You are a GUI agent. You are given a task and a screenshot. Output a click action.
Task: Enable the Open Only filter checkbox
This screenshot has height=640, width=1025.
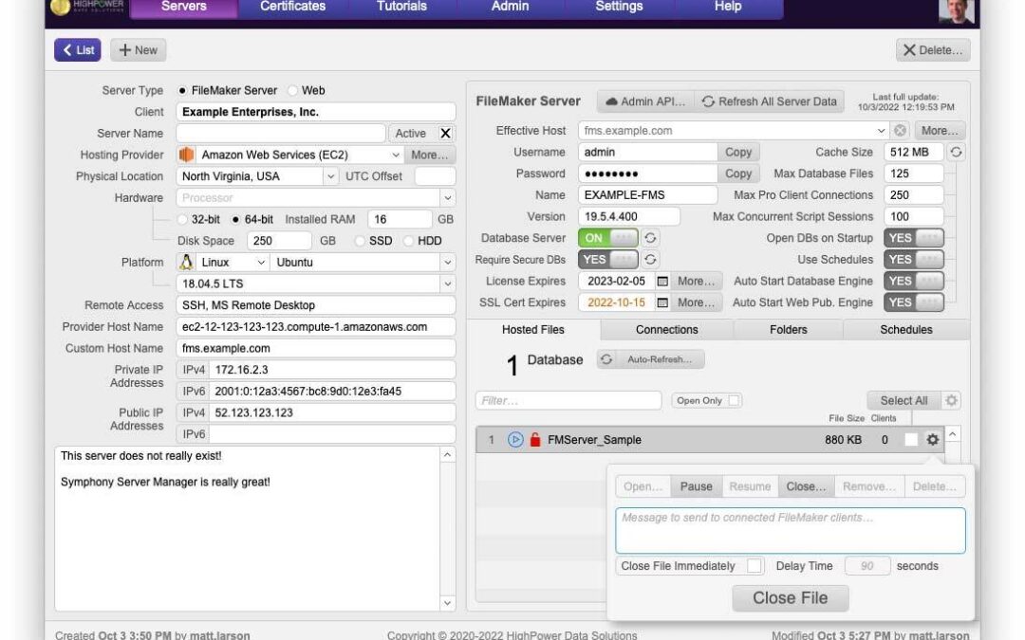(x=734, y=400)
